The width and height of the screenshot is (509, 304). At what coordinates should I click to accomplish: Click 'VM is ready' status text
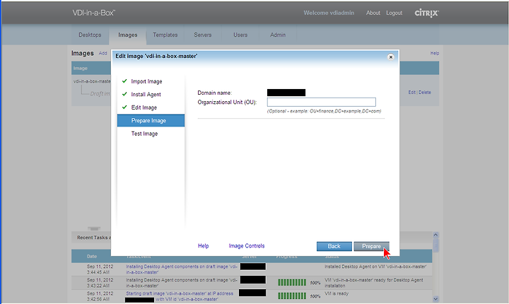[337, 293]
